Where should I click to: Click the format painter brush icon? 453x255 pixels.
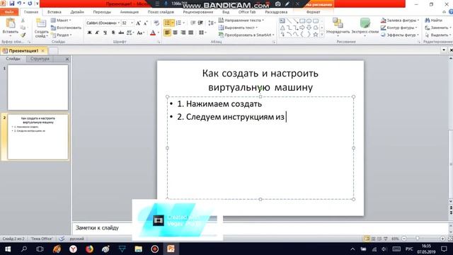coord(23,35)
